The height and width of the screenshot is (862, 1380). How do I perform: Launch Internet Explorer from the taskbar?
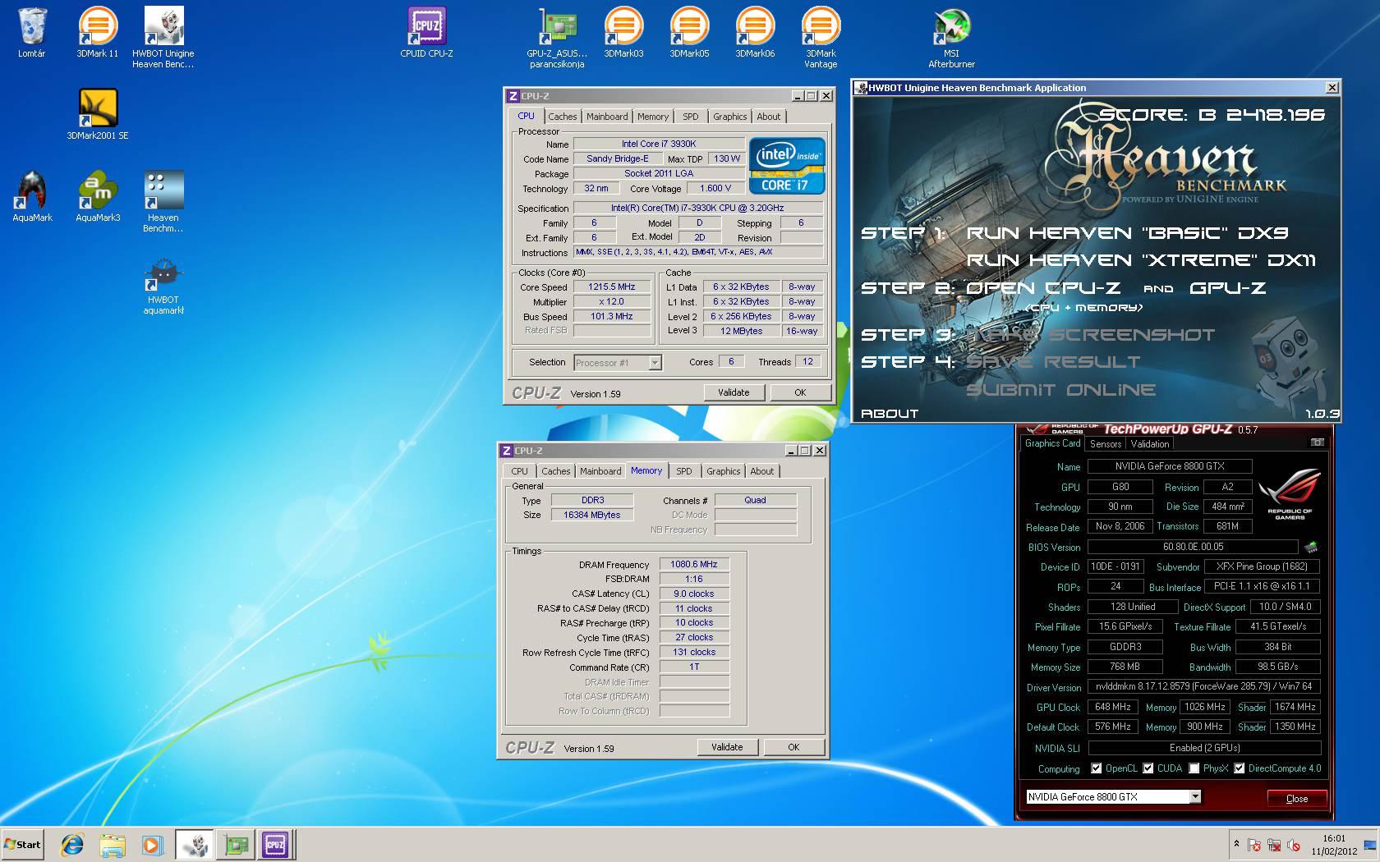tap(72, 845)
